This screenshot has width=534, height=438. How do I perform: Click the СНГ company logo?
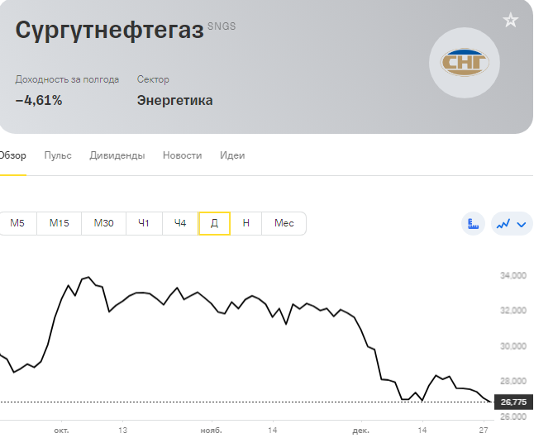click(465, 63)
